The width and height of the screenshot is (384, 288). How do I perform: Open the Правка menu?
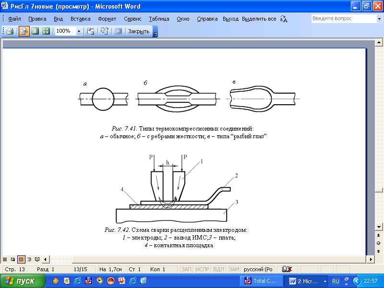click(x=37, y=19)
